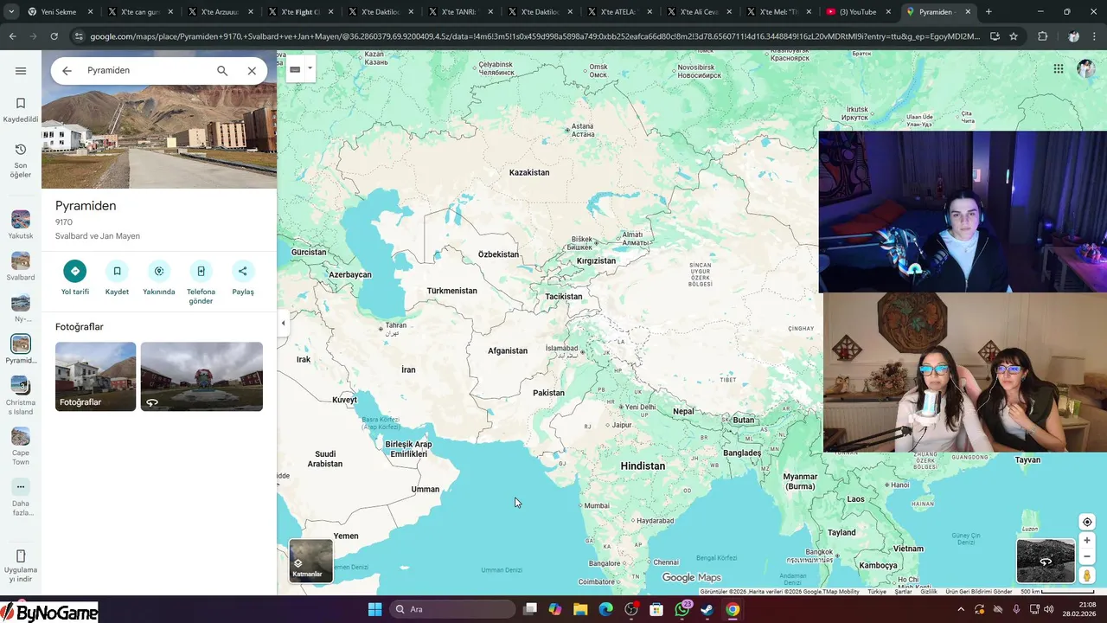Click the my location button
The image size is (1107, 623).
click(1087, 522)
